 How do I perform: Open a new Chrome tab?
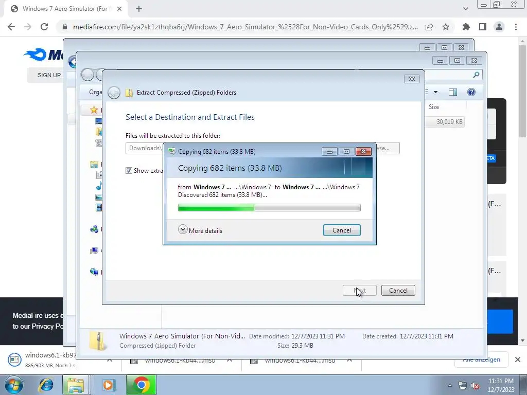139,9
